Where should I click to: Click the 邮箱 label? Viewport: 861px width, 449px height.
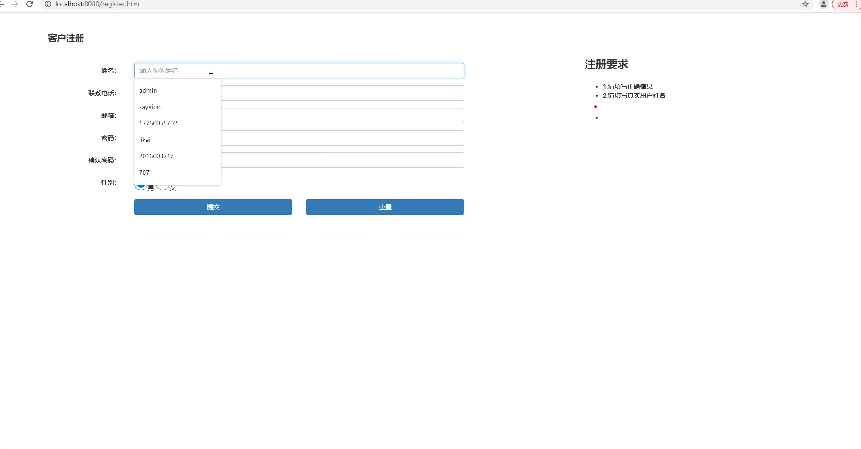tap(109, 115)
